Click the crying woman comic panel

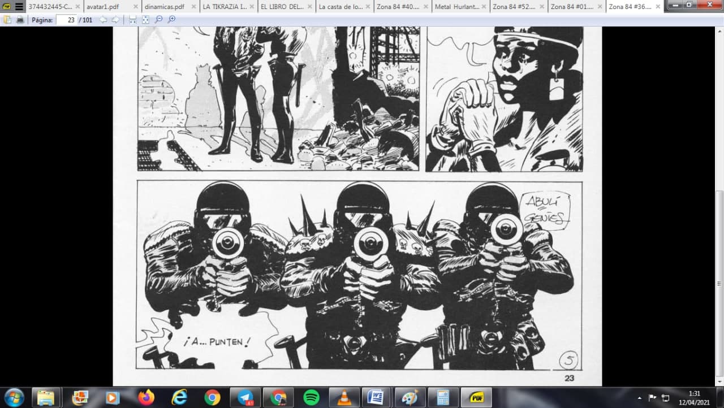click(x=504, y=99)
